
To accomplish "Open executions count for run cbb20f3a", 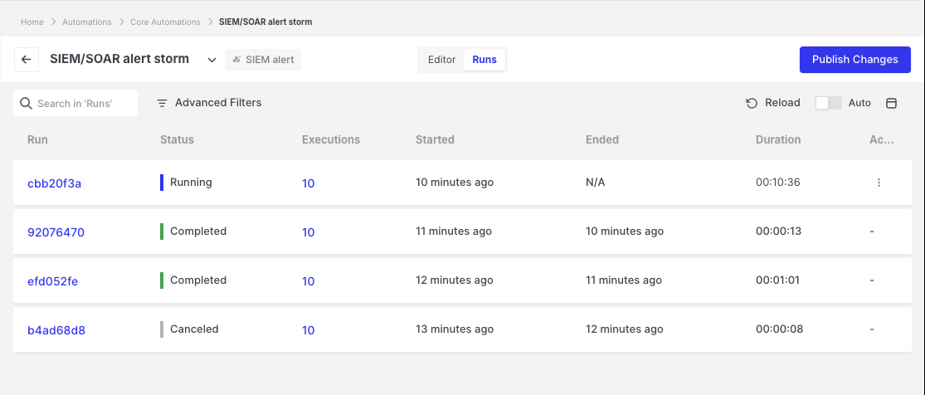I will coord(308,183).
